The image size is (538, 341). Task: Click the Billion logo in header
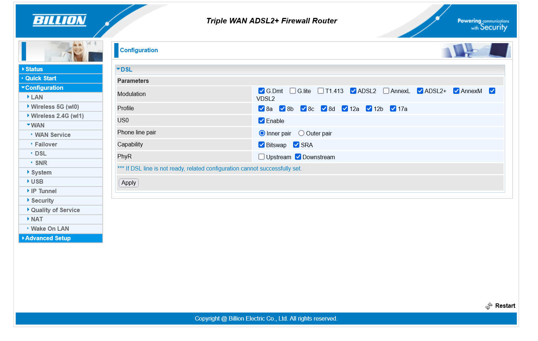60,20
